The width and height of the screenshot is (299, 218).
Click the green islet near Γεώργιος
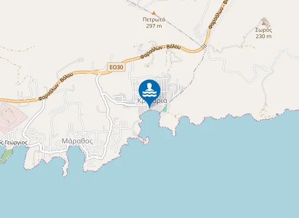pos(6,156)
